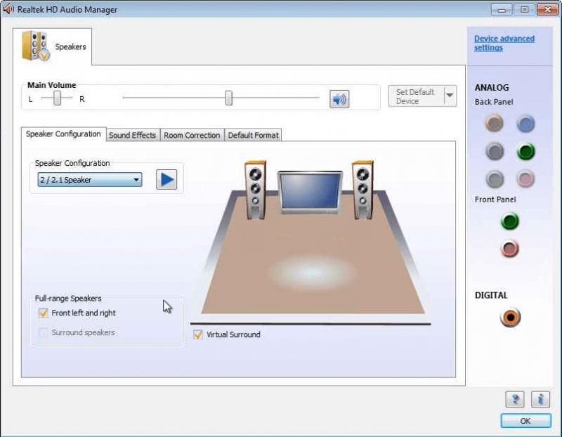Open the Speaker Configuration dropdown
562x437 pixels.
138,180
